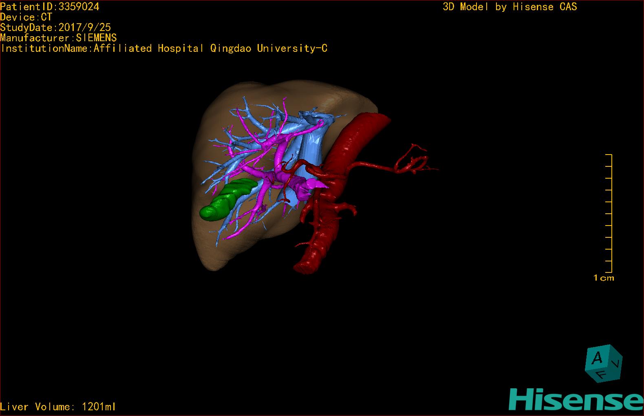Click the A face of the orientation cube
This screenshot has height=416, width=644.
pos(597,358)
